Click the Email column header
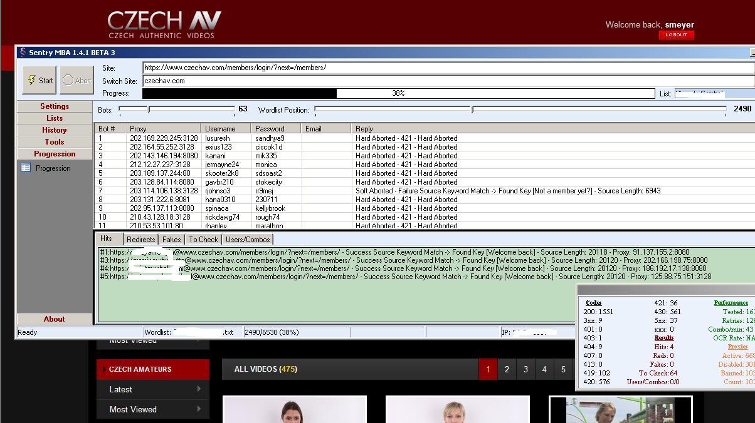Viewport: 755px width, 423px height. tap(326, 129)
